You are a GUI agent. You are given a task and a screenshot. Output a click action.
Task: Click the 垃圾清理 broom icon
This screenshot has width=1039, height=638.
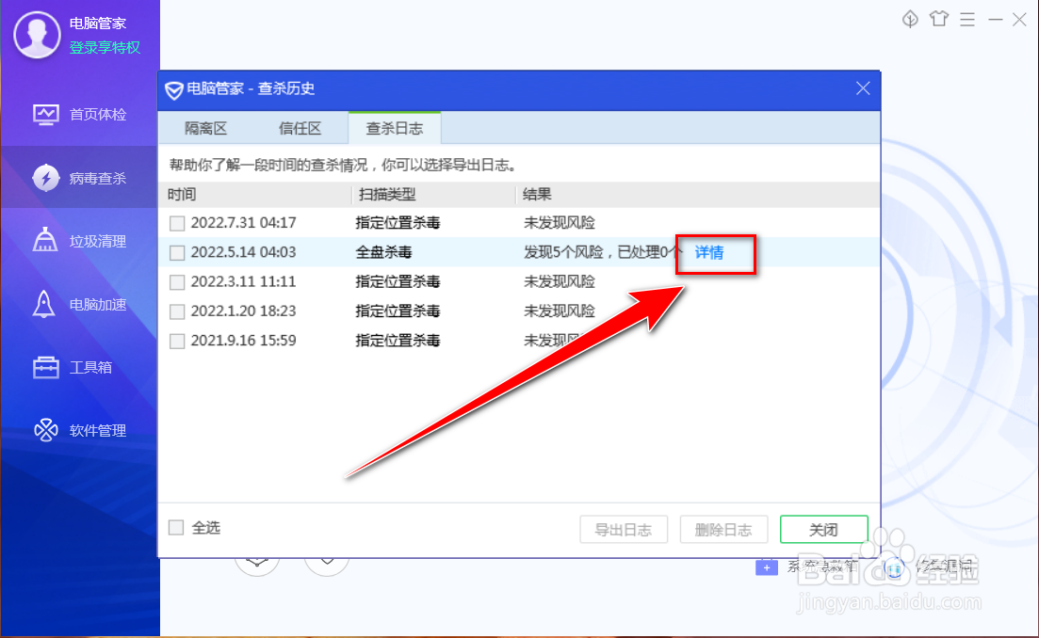[x=45, y=240]
